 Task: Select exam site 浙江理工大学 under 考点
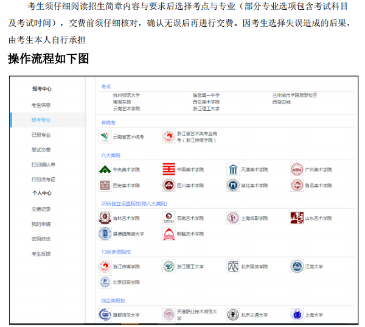[x=206, y=108]
